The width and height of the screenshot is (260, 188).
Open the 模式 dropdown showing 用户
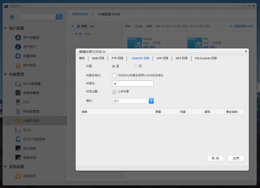[133, 101]
